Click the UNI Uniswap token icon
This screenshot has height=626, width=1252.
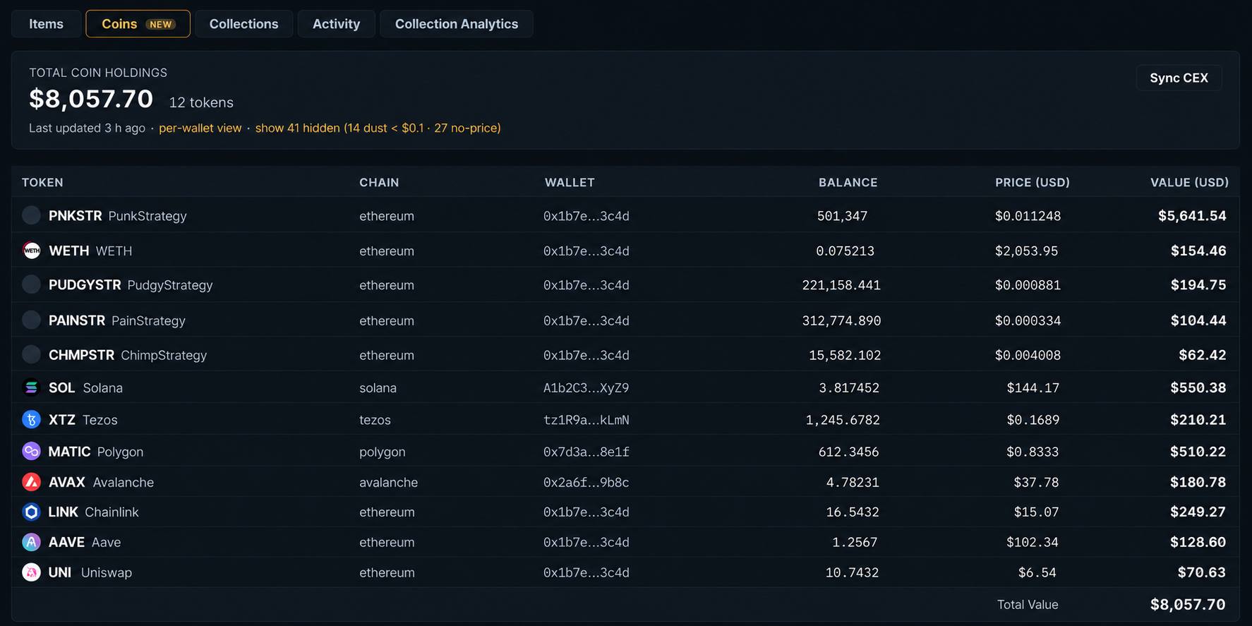point(31,572)
